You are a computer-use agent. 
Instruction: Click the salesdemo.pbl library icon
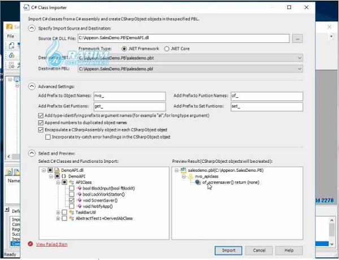click(183, 170)
